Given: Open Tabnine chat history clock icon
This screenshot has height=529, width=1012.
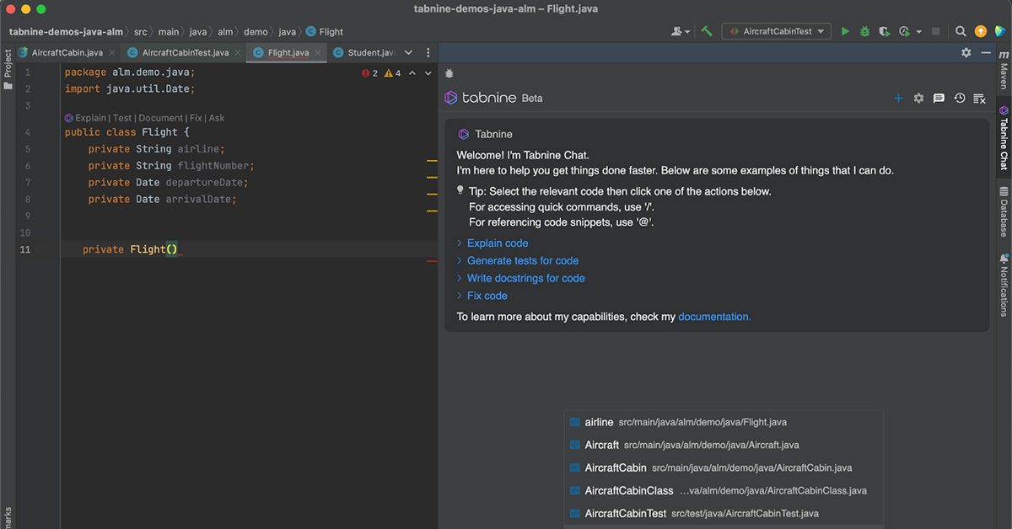Looking at the screenshot, I should [959, 98].
